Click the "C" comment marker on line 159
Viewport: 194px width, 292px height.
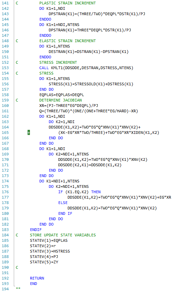coord(17,100)
